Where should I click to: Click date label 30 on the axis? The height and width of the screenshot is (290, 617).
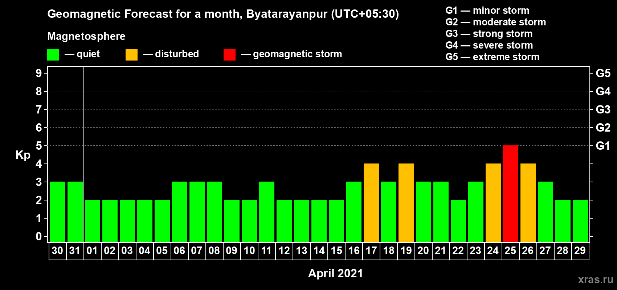(x=57, y=250)
